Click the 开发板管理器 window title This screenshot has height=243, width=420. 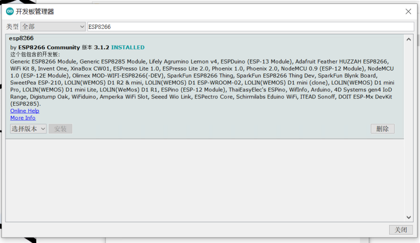[35, 11]
